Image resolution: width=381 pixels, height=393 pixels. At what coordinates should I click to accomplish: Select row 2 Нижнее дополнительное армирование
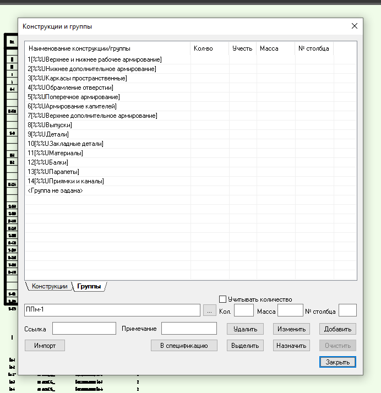[x=190, y=69]
